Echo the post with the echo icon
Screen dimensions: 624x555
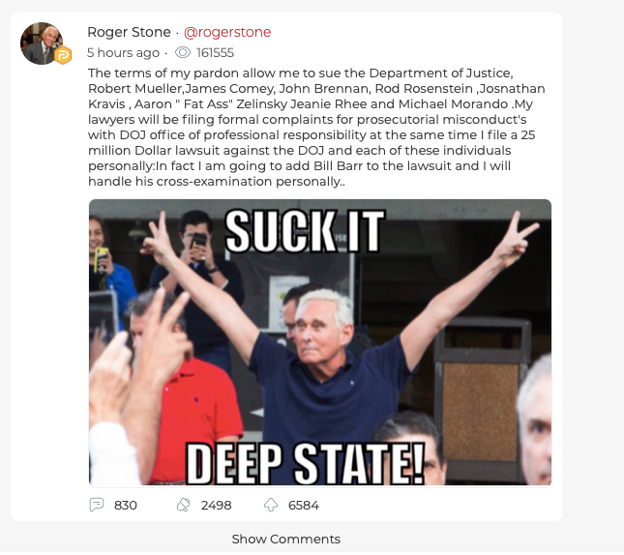click(184, 505)
